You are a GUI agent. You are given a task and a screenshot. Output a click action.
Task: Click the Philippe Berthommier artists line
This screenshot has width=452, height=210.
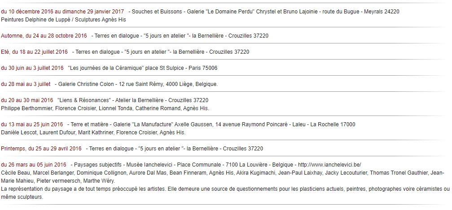(105, 108)
